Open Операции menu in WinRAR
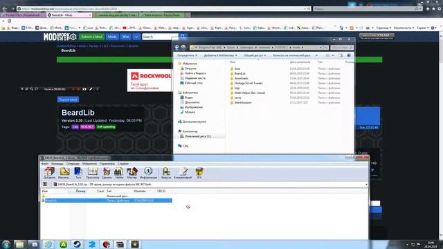 tap(73, 164)
